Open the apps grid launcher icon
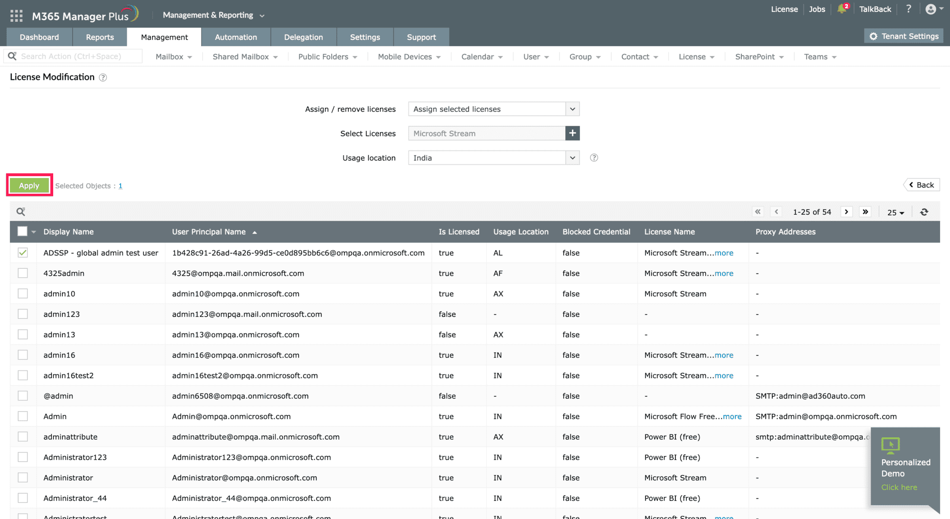Screen dimensions: 950x519 [x=16, y=16]
